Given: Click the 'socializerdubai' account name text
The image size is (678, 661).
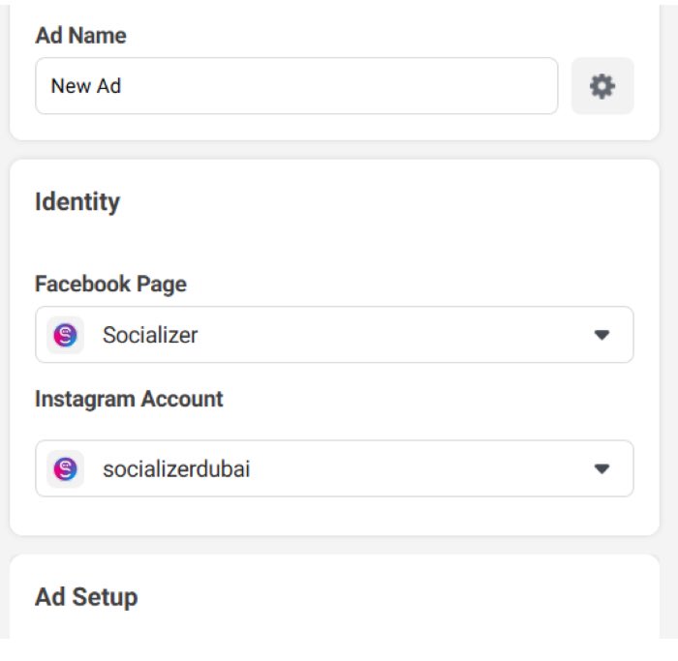Looking at the screenshot, I should click(x=176, y=469).
